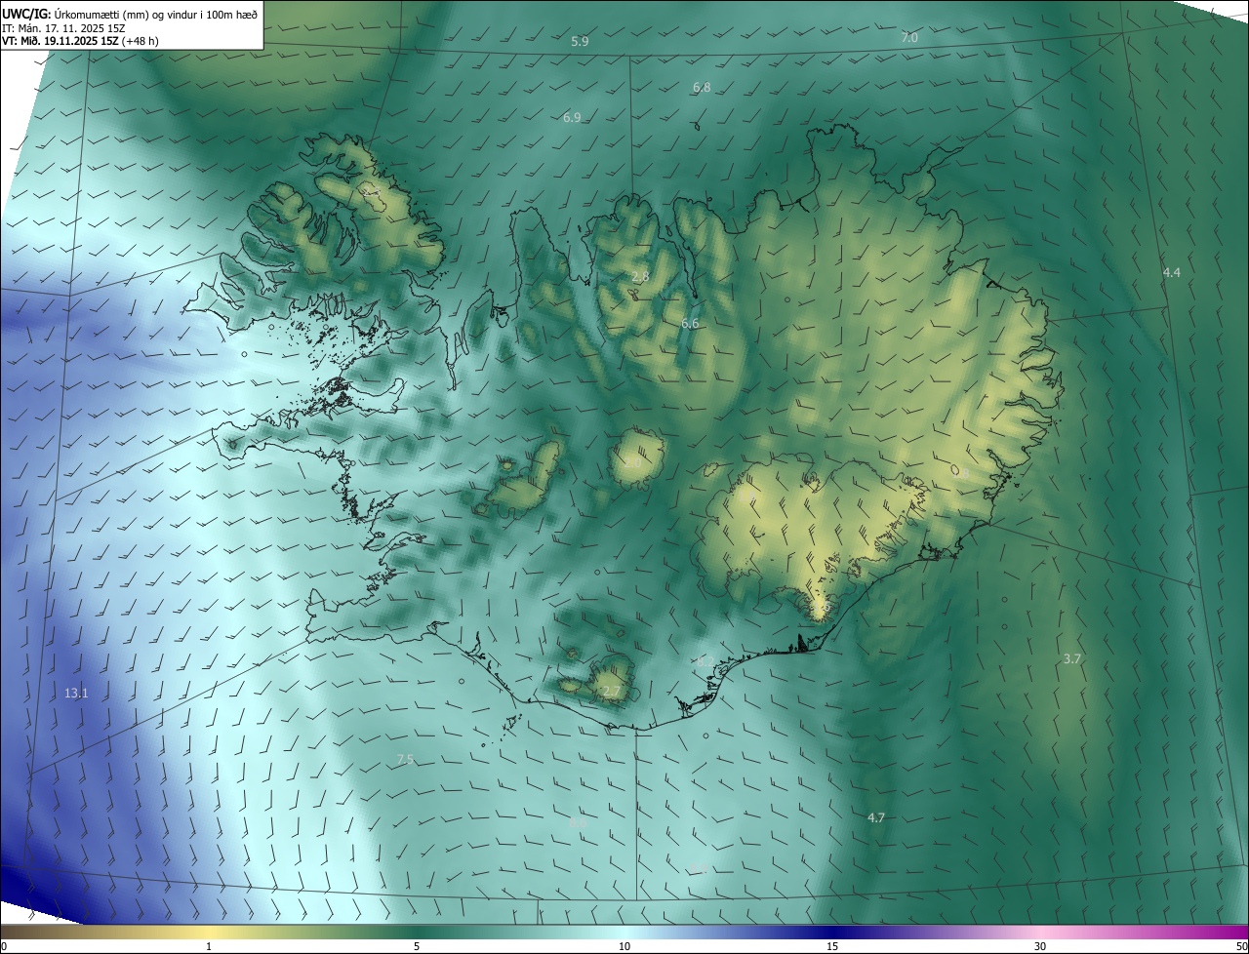This screenshot has height=954, width=1249.
Task: Click the 13.1 value label on the map
Action: tap(76, 694)
